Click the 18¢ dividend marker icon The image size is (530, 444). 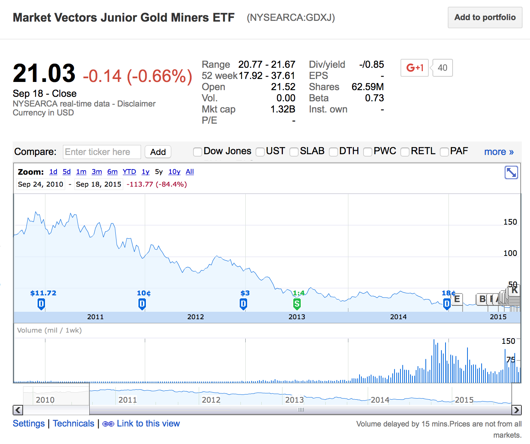[x=447, y=304]
